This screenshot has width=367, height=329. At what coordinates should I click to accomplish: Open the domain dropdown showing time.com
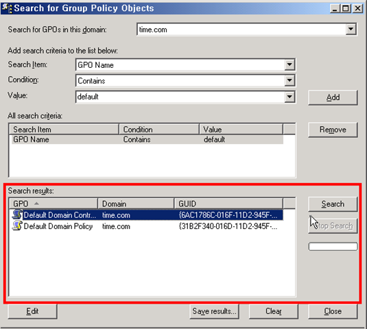point(351,29)
